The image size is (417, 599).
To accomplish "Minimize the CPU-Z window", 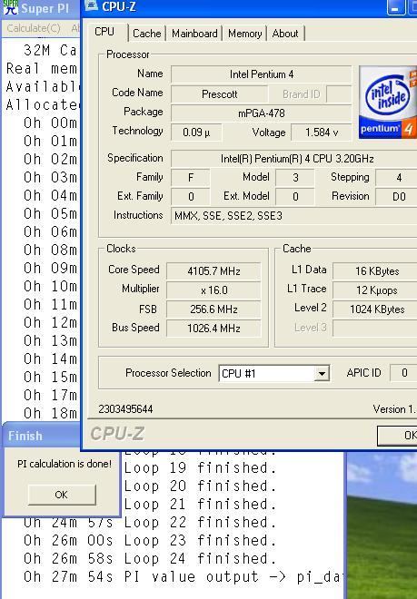I will click(396, 7).
